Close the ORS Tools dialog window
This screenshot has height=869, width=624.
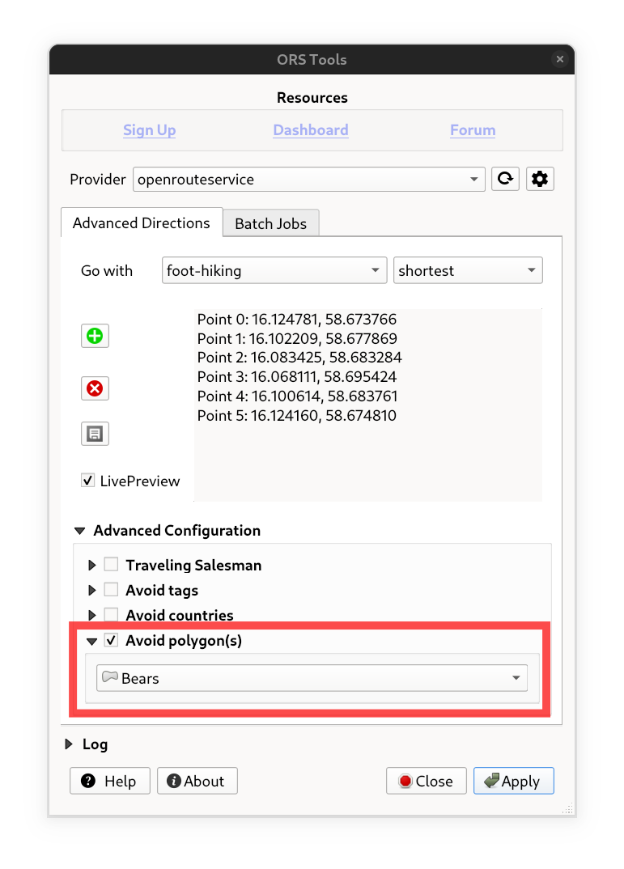coord(559,59)
